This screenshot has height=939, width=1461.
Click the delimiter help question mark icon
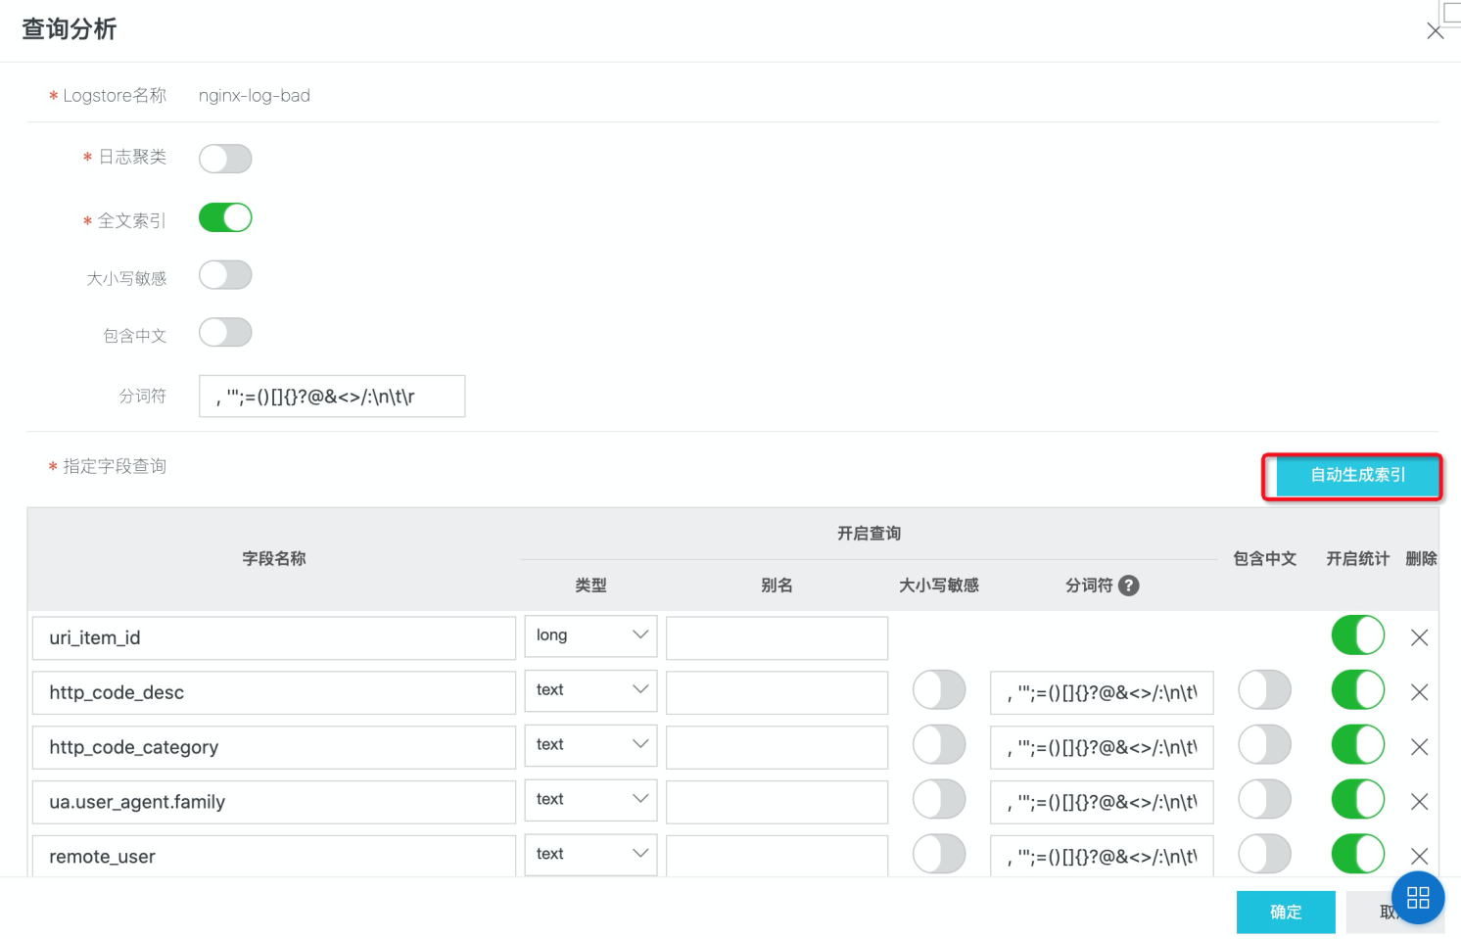click(x=1129, y=586)
